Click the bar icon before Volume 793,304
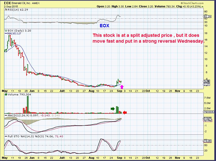 [x=6, y=94]
